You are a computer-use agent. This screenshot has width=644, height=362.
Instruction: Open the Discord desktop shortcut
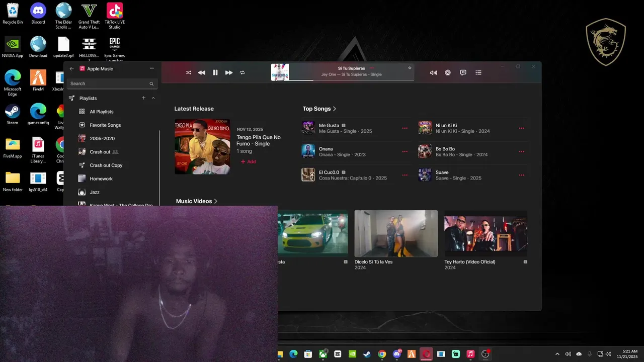coord(38,14)
